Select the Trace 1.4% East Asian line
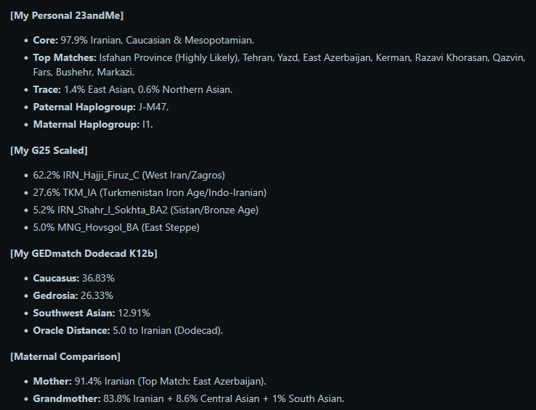Image resolution: width=536 pixels, height=410 pixels. point(133,89)
